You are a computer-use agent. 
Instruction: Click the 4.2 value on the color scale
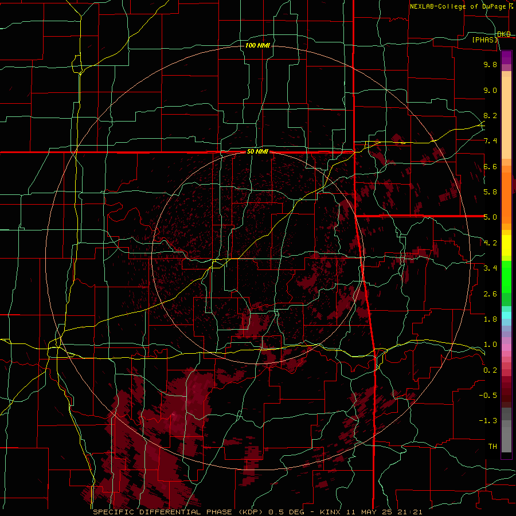490,243
